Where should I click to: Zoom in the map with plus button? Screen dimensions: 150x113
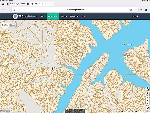point(148,97)
